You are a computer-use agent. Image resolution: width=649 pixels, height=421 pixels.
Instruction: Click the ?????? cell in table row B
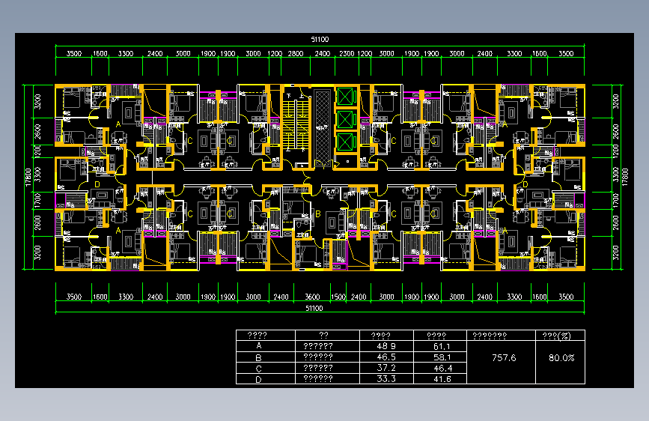(318, 357)
